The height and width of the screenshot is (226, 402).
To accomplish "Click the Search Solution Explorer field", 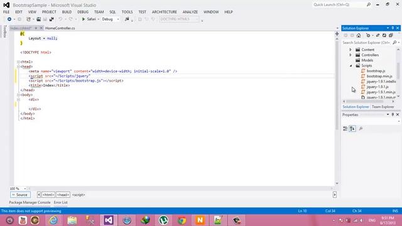I will [x=367, y=43].
